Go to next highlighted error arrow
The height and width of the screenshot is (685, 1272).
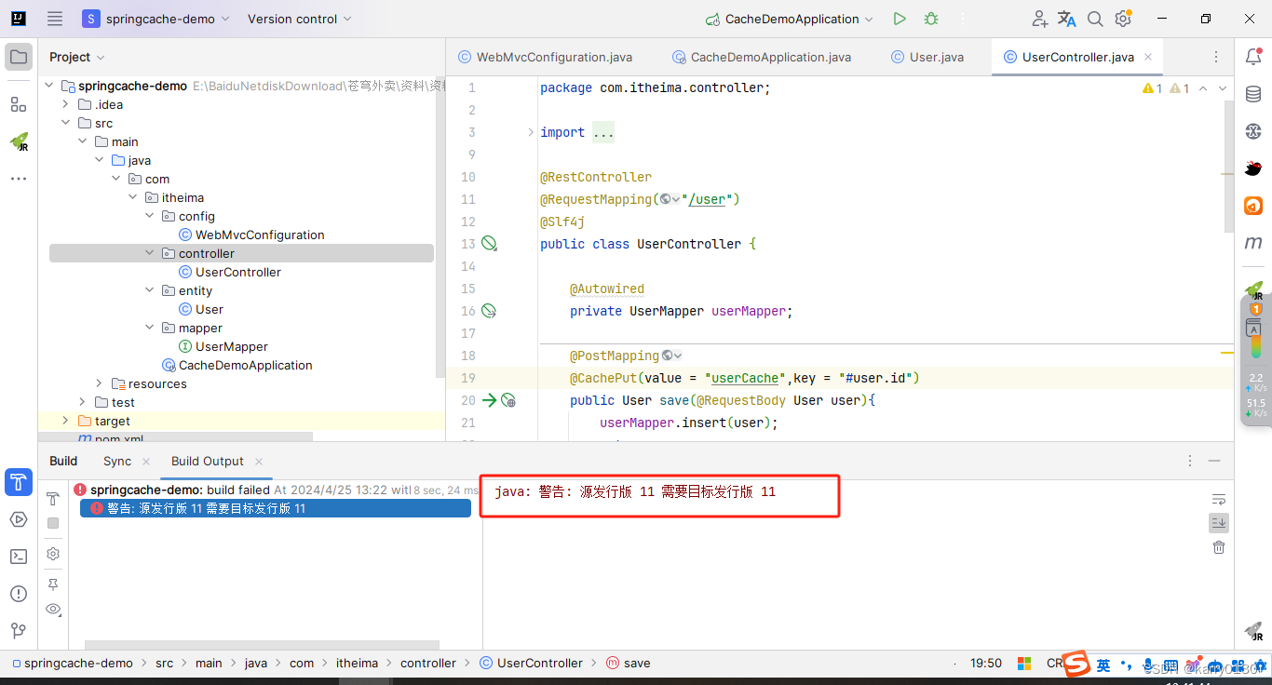coord(1223,88)
